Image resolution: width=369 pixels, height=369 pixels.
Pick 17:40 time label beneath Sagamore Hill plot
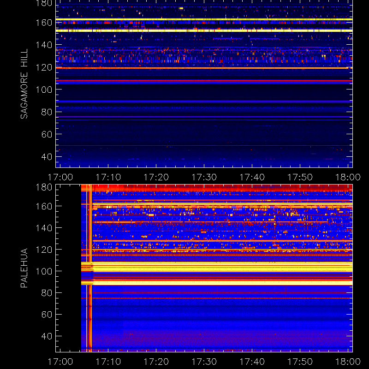pyautogui.click(x=252, y=177)
